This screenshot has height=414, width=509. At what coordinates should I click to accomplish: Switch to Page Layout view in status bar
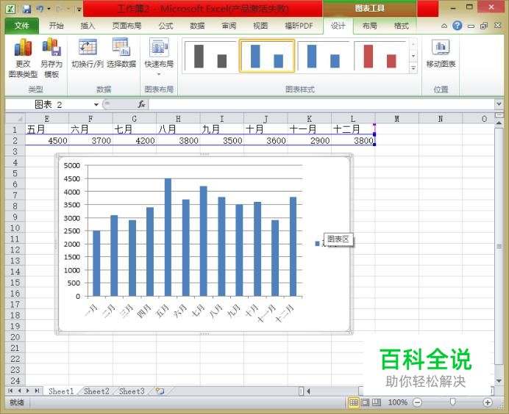pos(365,402)
